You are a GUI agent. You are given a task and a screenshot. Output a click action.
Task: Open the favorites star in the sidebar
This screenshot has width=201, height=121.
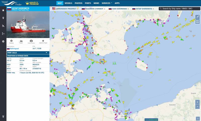[3, 10]
